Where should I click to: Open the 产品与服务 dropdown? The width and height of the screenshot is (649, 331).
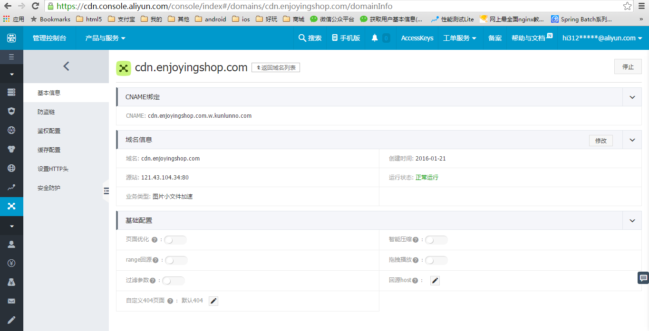[105, 38]
